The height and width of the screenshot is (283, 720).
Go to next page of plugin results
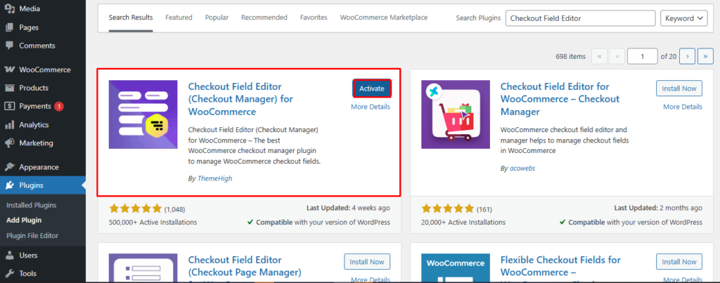tap(687, 55)
